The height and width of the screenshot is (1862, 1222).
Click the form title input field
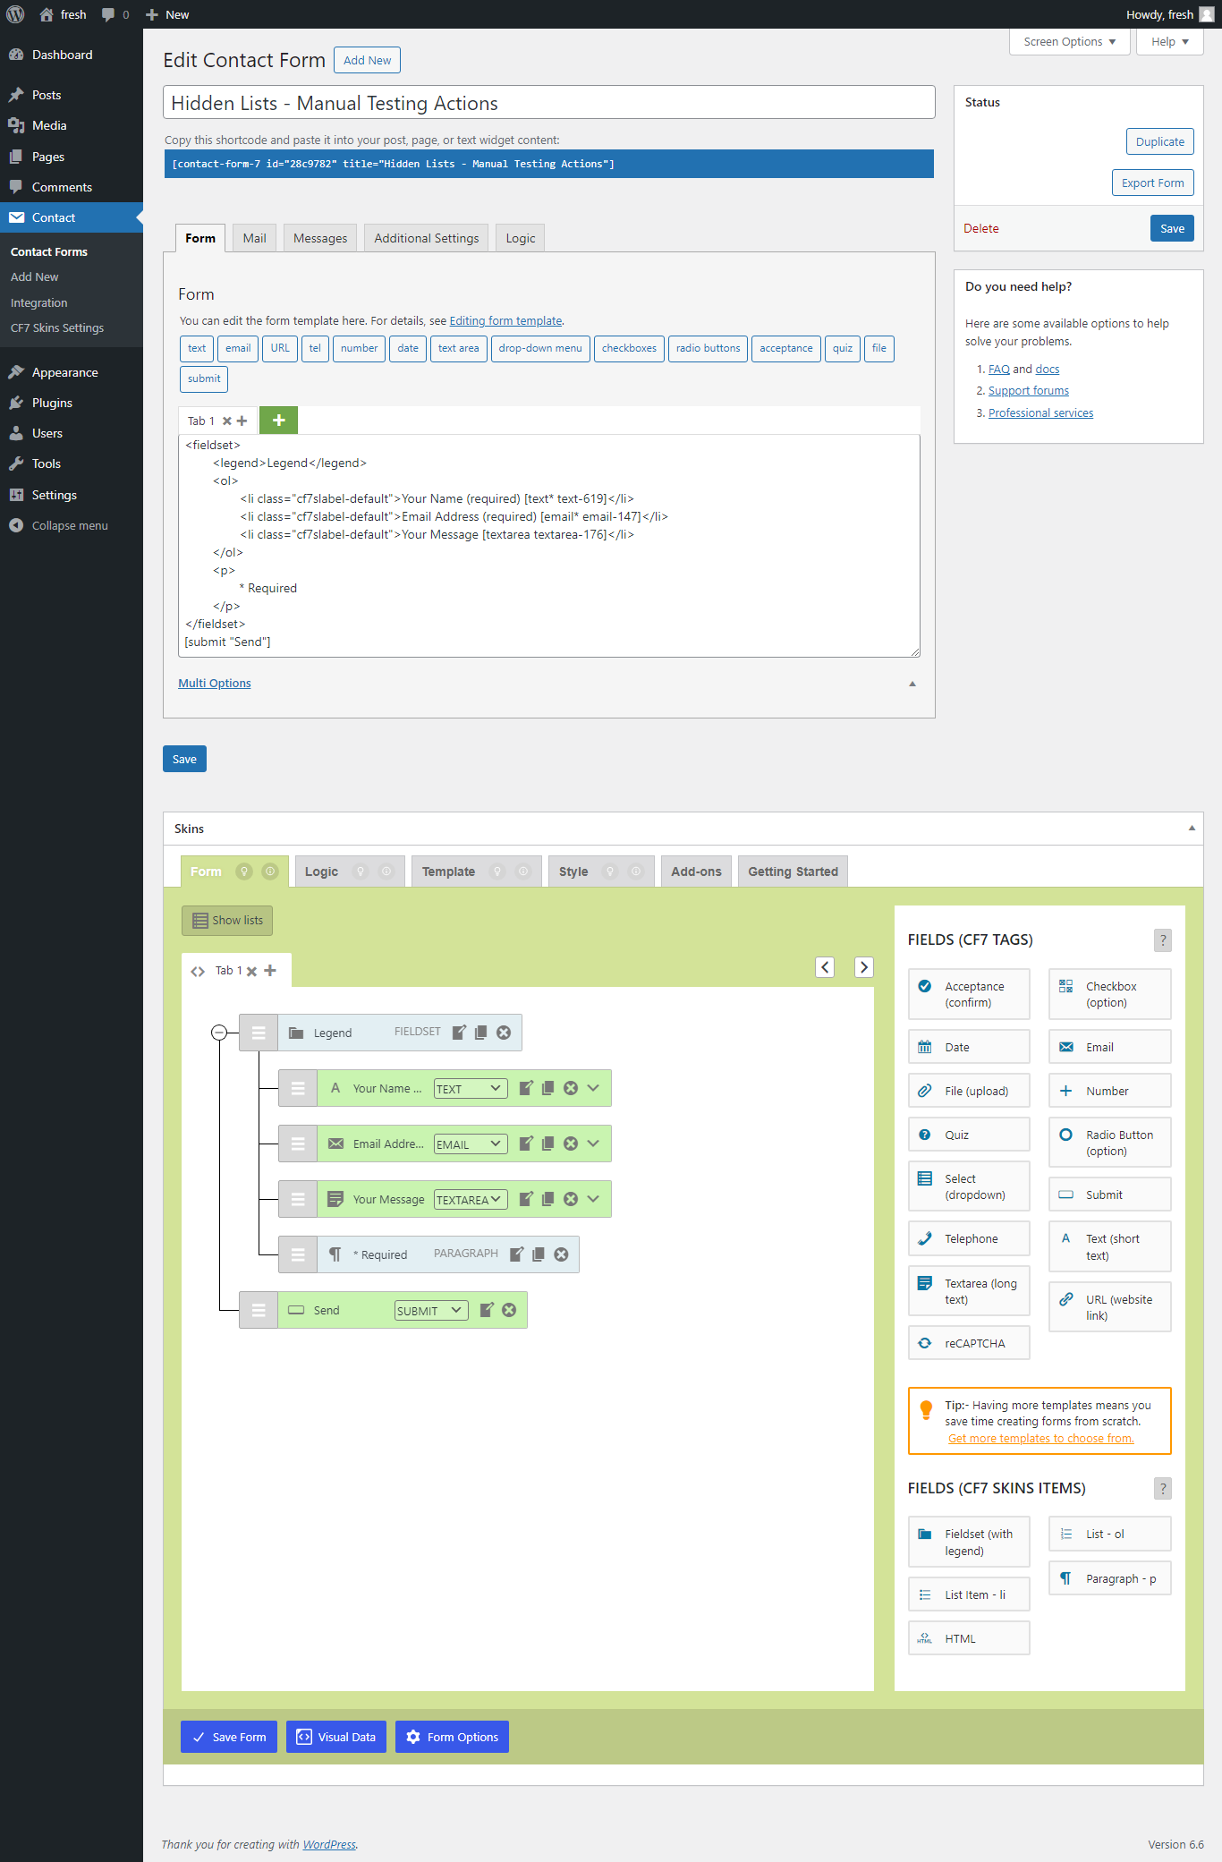pyautogui.click(x=548, y=103)
